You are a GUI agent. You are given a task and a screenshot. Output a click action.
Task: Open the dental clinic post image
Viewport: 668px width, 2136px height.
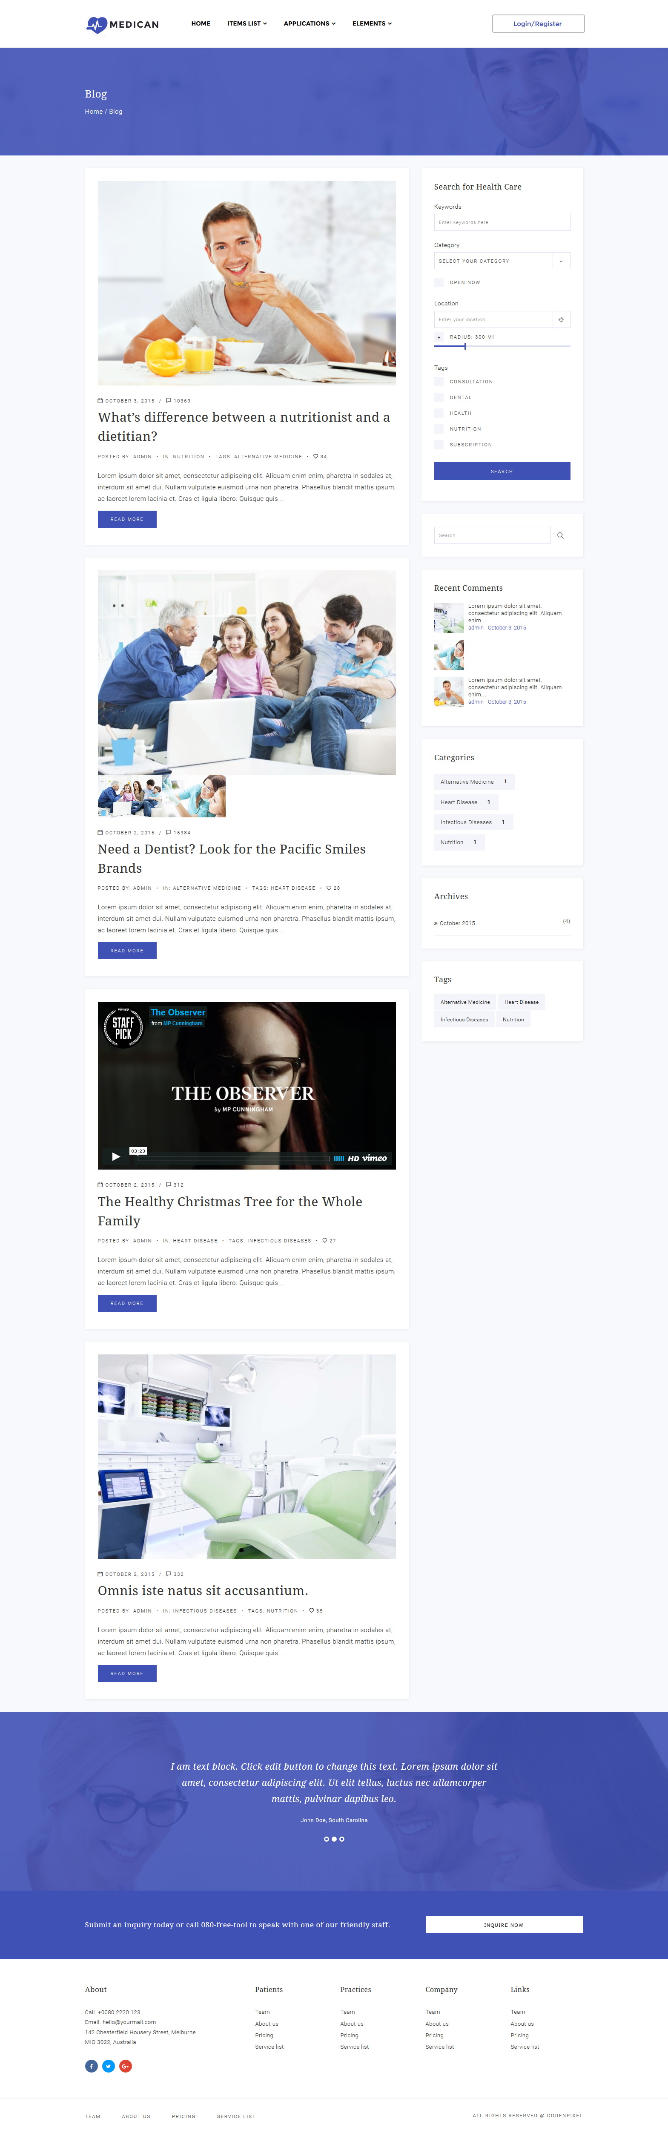click(x=247, y=1456)
